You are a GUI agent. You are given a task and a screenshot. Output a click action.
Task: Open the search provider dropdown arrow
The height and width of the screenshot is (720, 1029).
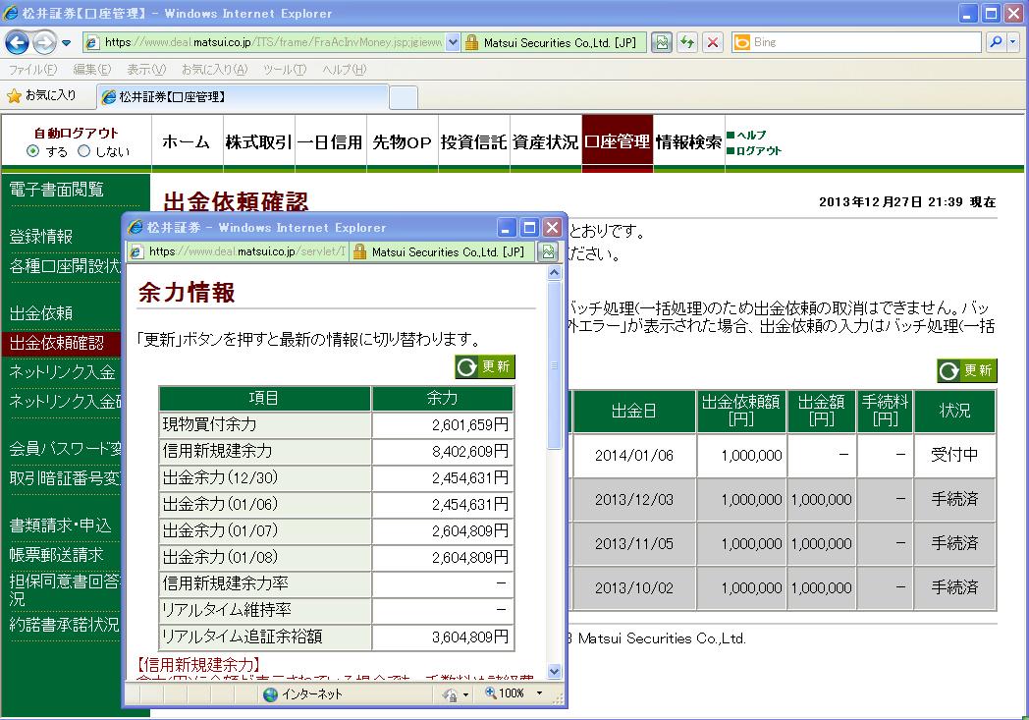pyautogui.click(x=1013, y=42)
